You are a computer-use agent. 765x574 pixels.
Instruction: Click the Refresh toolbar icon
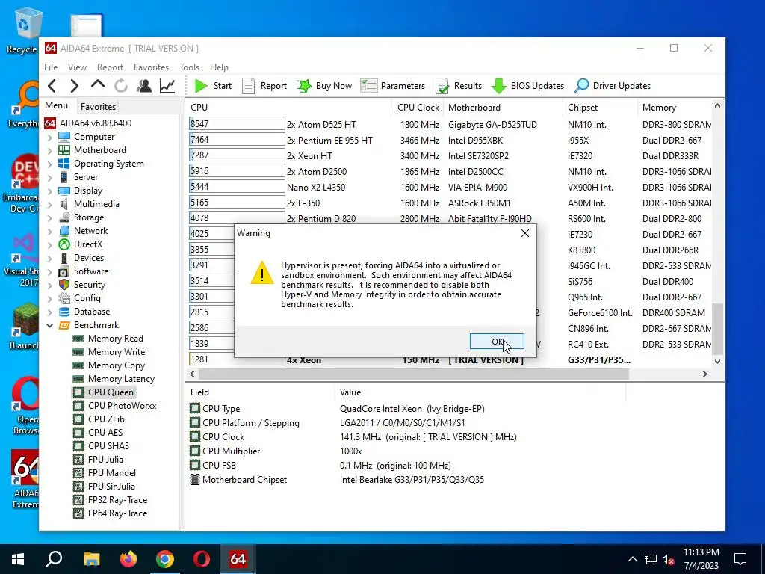(120, 86)
